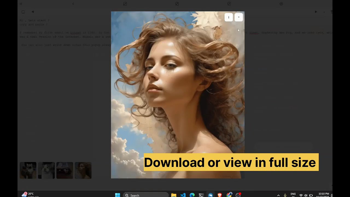Click the round home icon in the note toolbar
350x197 pixels.
tap(23, 12)
